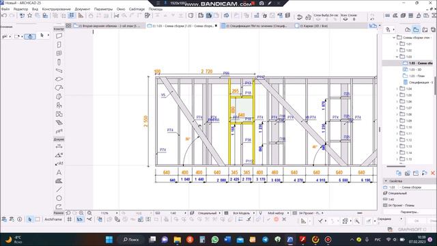437x246 pixels.
Task: Toggle the highlighted geometry method in info box
Action: click(x=30, y=36)
